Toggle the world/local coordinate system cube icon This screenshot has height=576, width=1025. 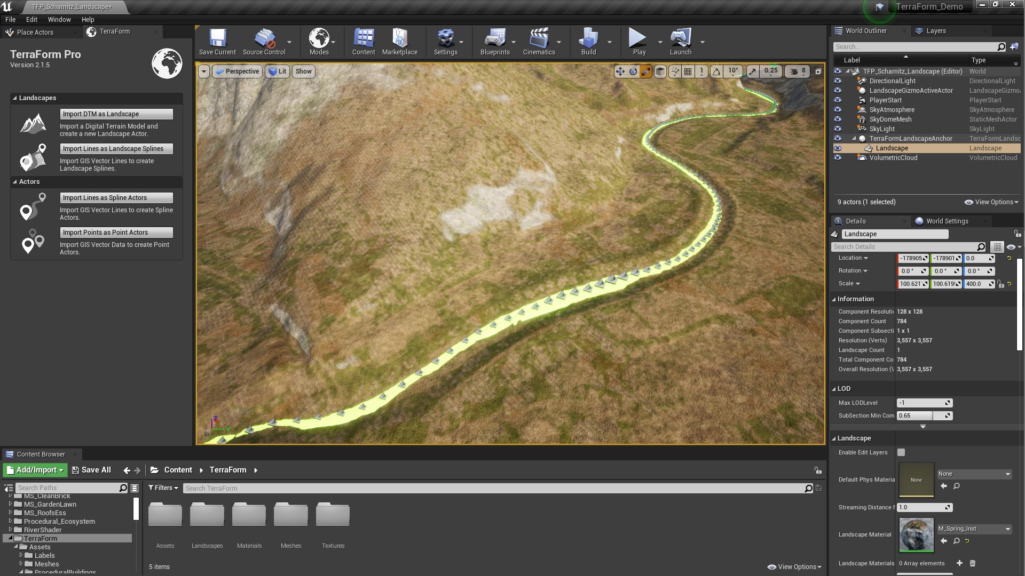pyautogui.click(x=660, y=71)
